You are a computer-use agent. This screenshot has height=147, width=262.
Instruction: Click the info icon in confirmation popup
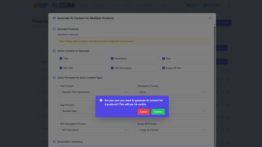point(101,100)
